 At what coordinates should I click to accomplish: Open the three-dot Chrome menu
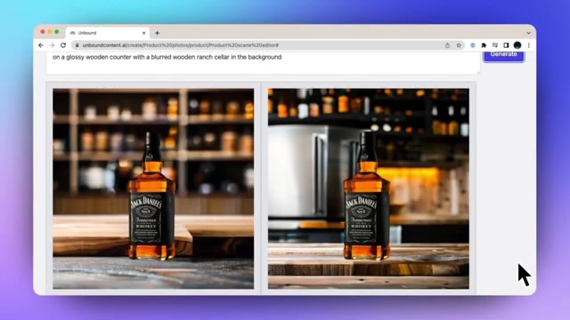[528, 45]
